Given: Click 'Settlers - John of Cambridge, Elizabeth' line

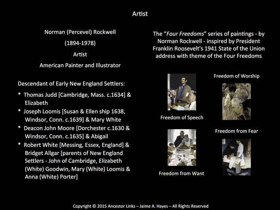Looking at the screenshot, I should [73, 161].
